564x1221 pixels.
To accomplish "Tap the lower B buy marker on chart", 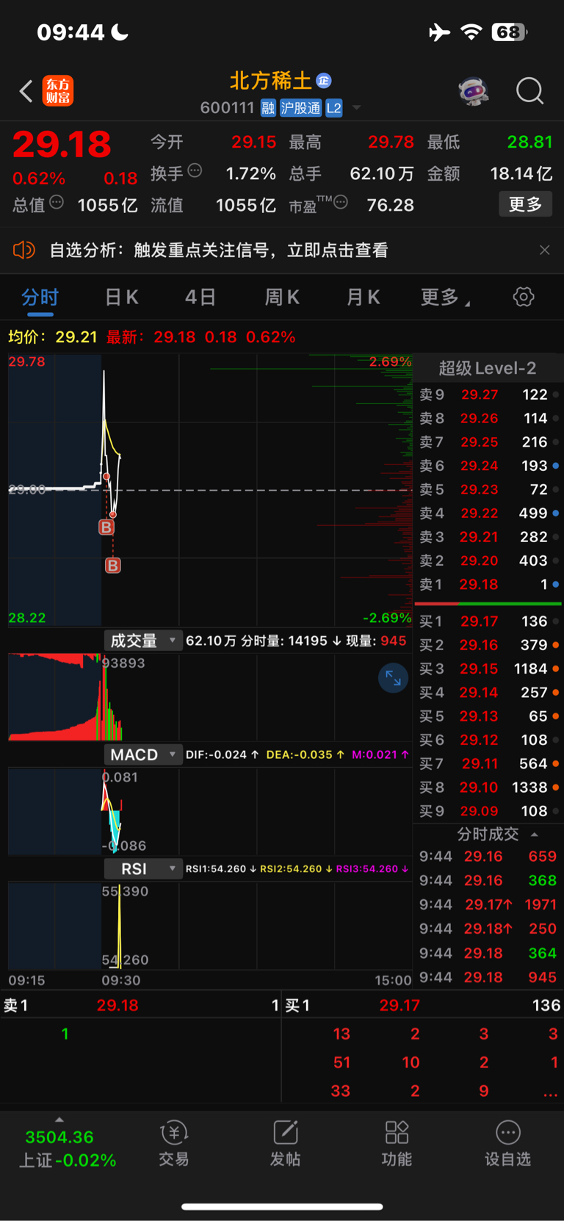I will coord(113,565).
